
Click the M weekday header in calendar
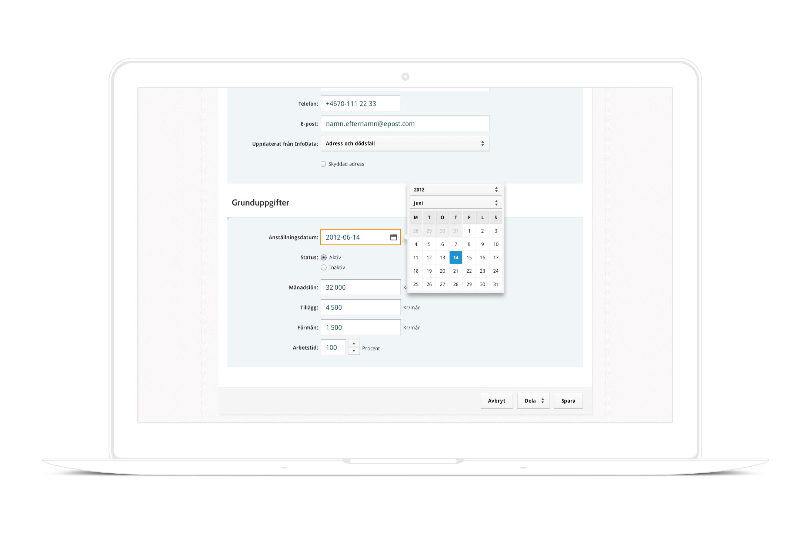415,217
